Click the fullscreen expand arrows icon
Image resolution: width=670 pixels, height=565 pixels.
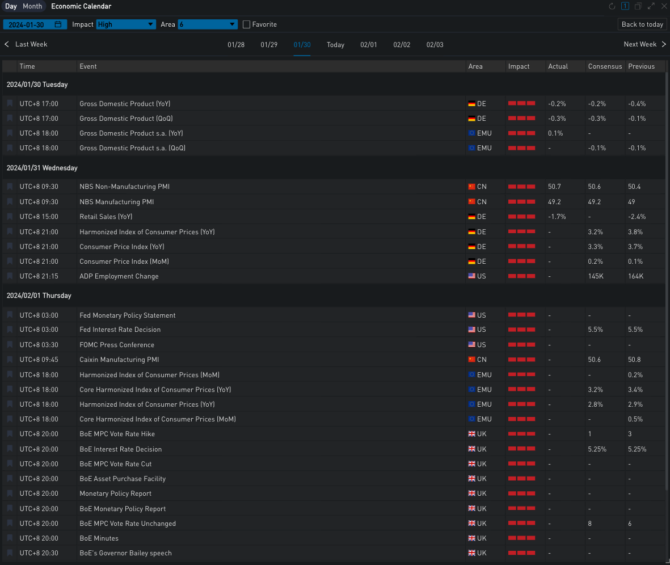[651, 7]
